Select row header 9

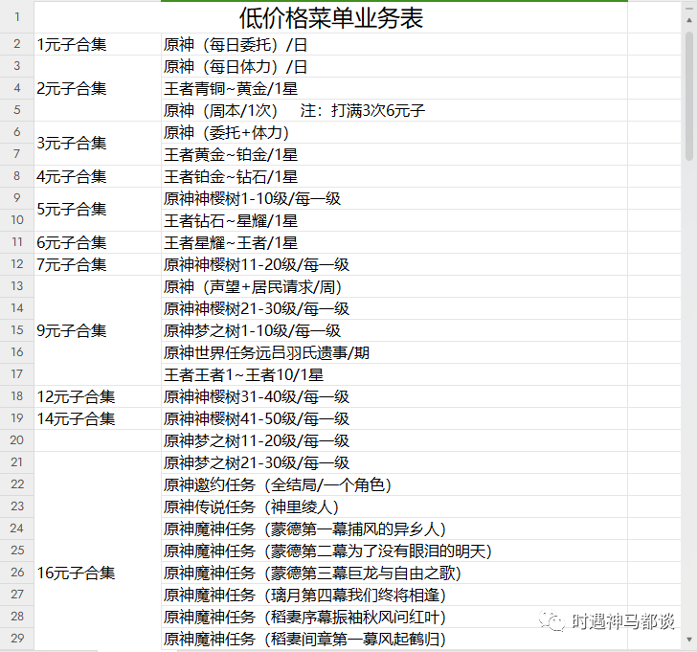pyautogui.click(x=17, y=198)
